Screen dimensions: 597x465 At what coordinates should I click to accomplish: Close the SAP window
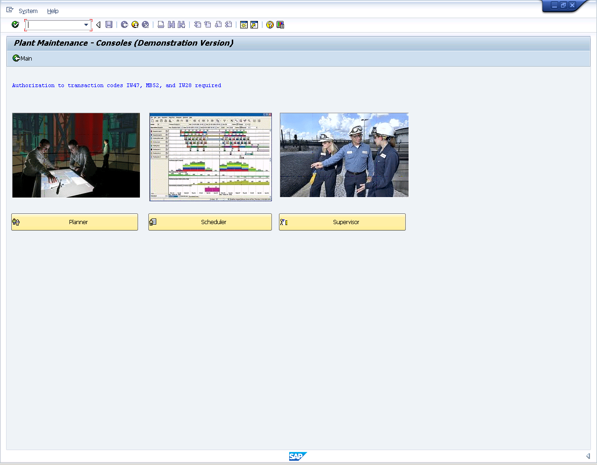click(x=572, y=5)
